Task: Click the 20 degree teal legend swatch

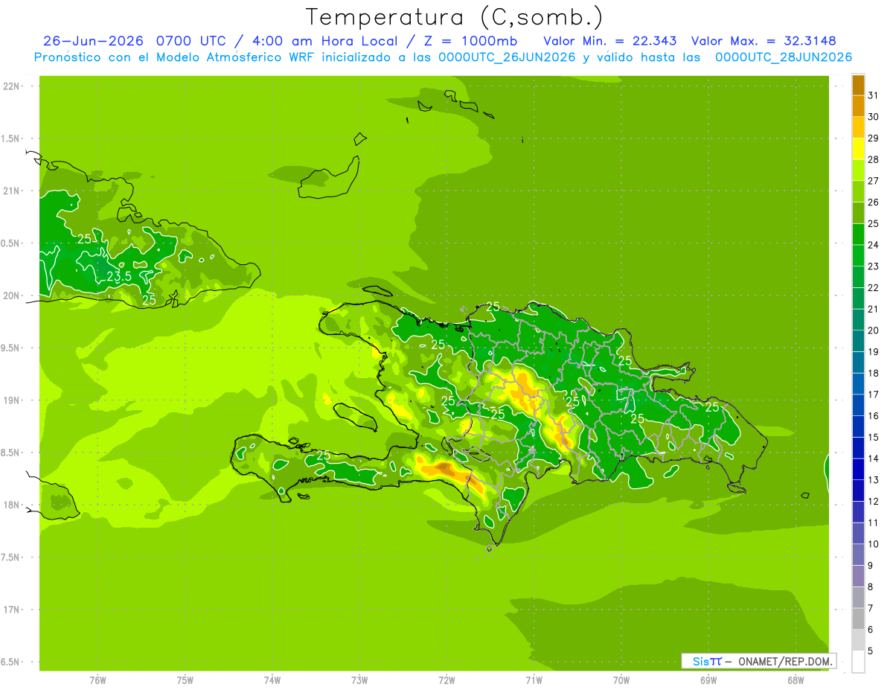Action: coord(858,320)
